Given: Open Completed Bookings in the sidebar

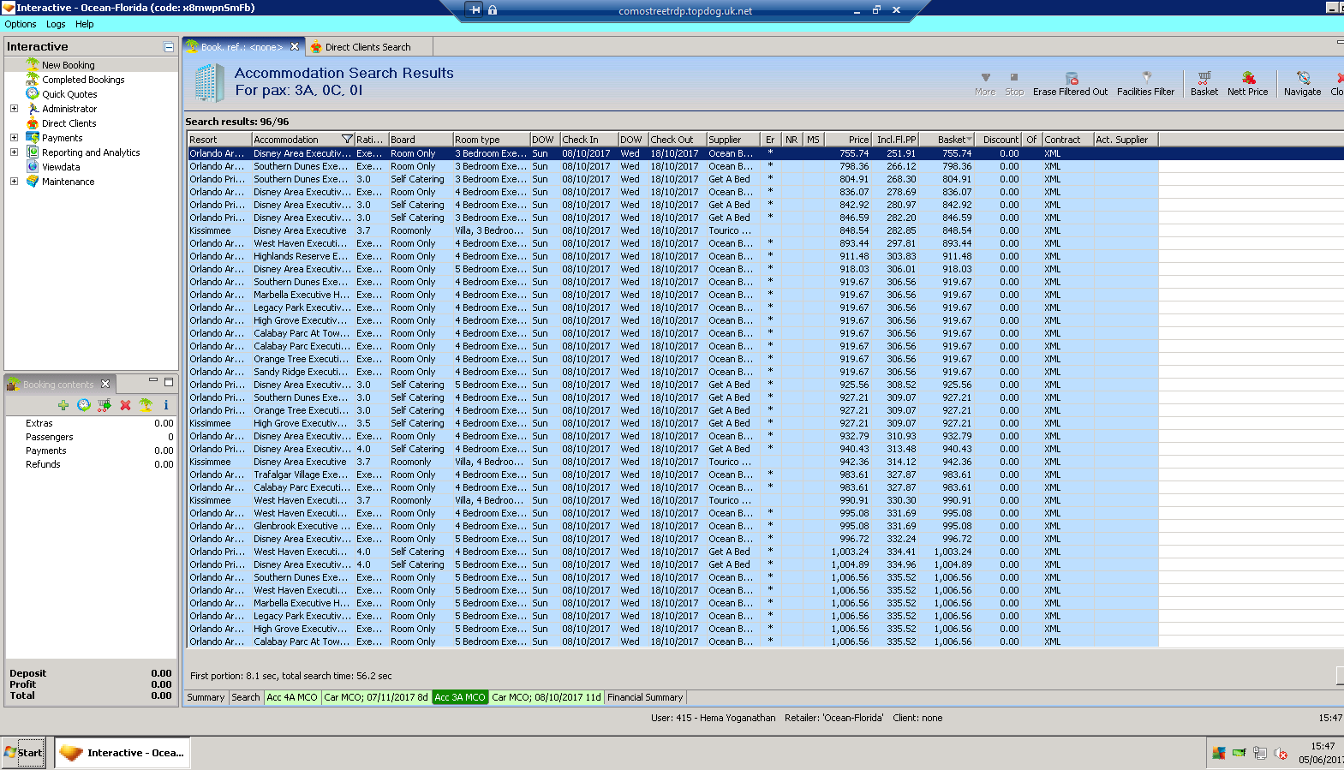Looking at the screenshot, I should 83,80.
